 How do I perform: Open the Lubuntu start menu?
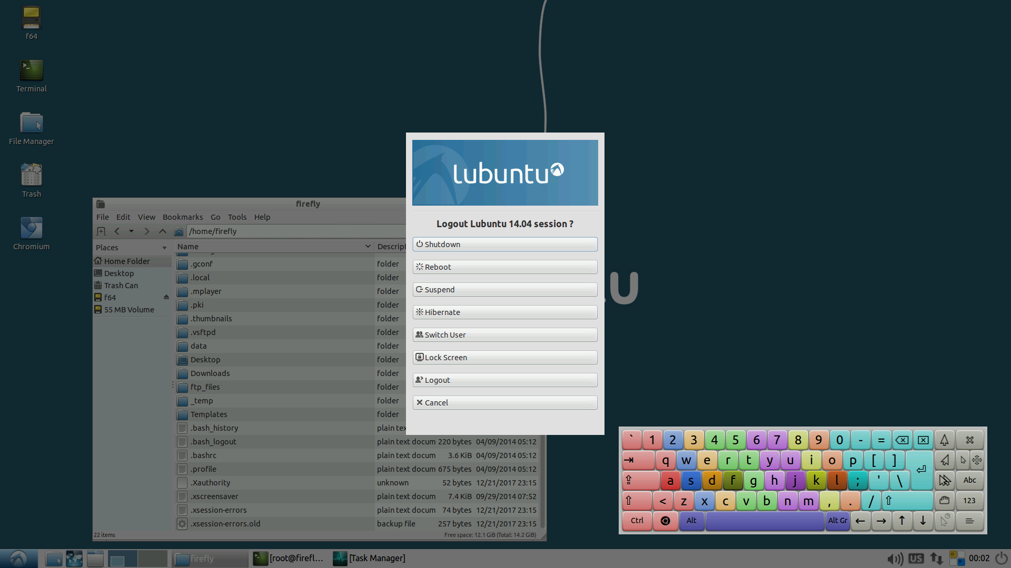(18, 559)
